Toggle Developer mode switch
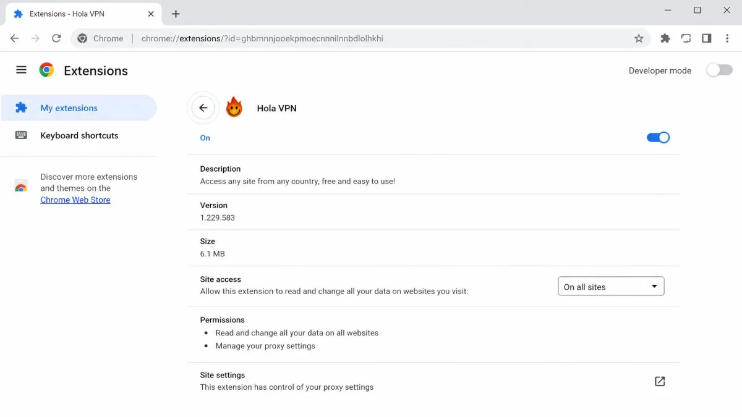Viewport: 742px width, 417px height. [x=720, y=70]
